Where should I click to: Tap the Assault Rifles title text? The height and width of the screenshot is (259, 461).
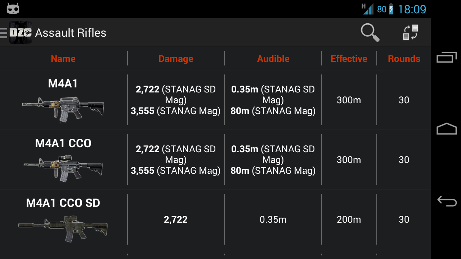click(x=71, y=33)
